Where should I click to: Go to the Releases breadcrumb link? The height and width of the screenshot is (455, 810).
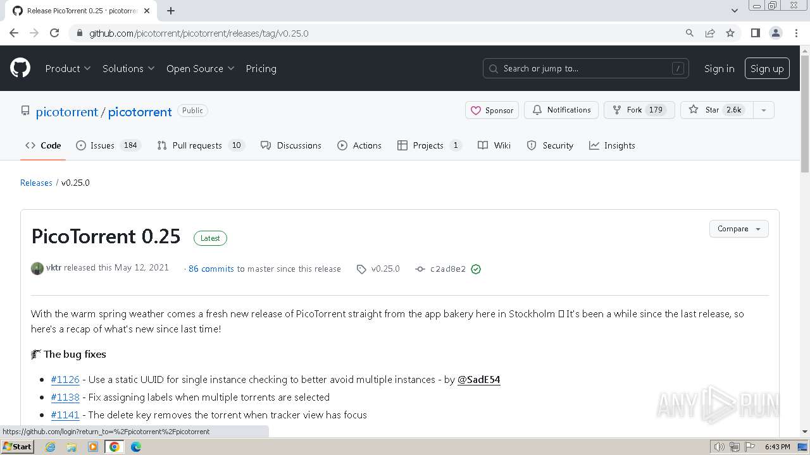click(x=36, y=183)
